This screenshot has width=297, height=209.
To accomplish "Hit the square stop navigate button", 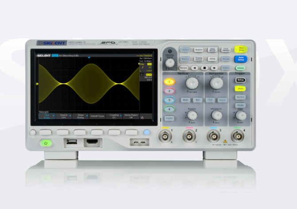I will pyautogui.click(x=204, y=68).
